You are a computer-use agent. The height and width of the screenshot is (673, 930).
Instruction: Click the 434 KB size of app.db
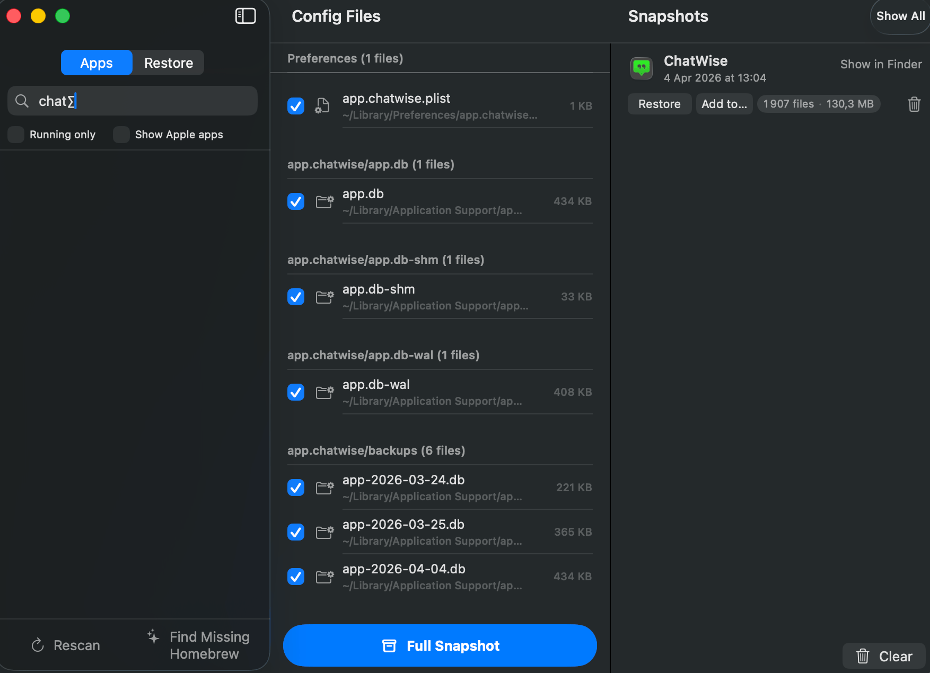[x=573, y=201]
